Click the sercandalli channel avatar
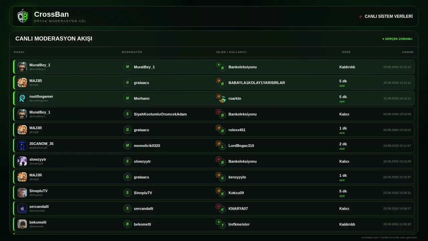Viewport: 428px width, 241px height. (22, 208)
